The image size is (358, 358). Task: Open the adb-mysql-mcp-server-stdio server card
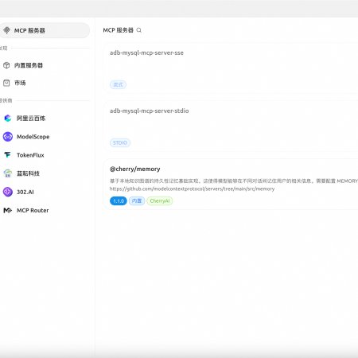231,126
